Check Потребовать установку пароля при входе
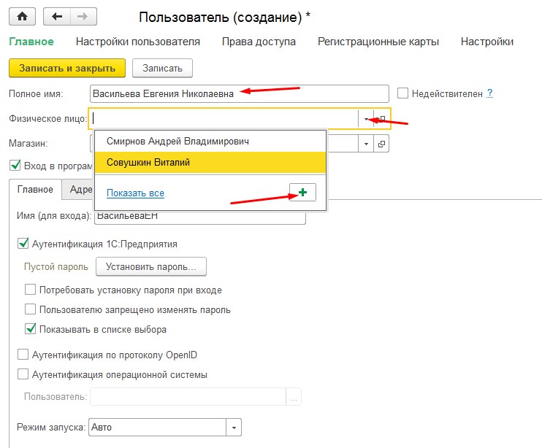 pos(30,289)
